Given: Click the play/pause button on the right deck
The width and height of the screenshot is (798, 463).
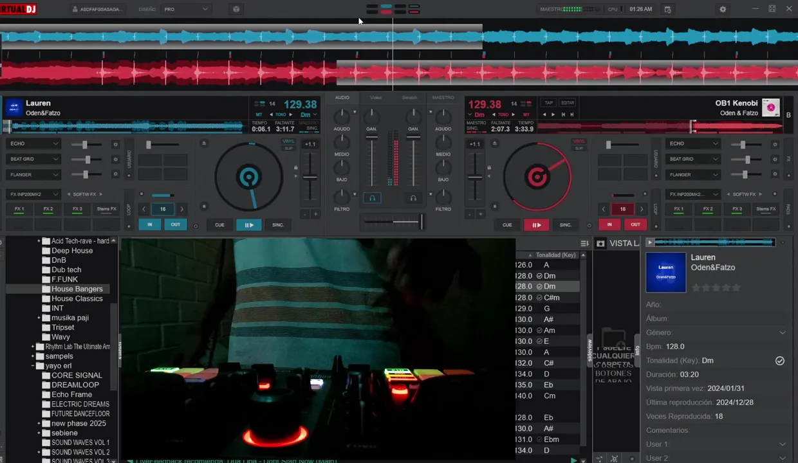Looking at the screenshot, I should click(536, 224).
